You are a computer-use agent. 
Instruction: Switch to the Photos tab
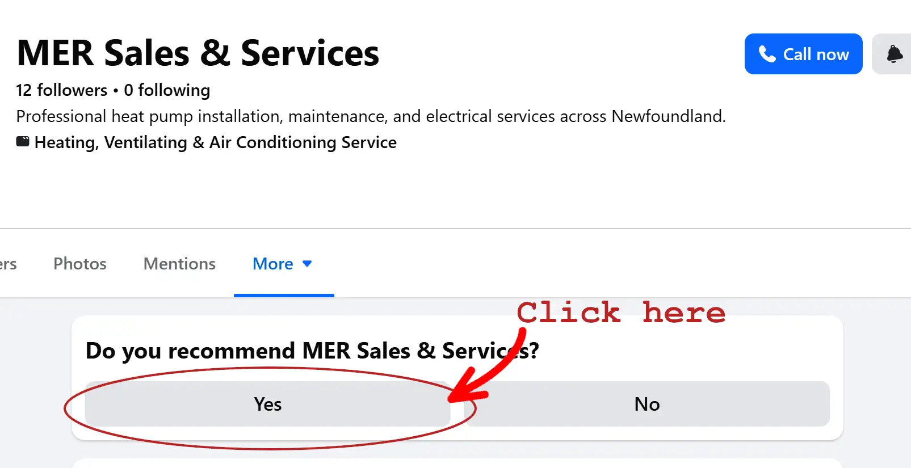79,263
